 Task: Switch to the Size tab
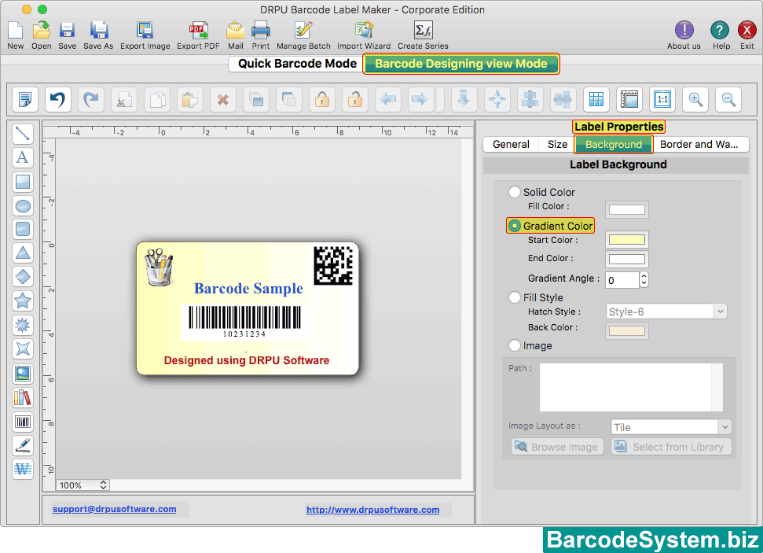(x=557, y=144)
